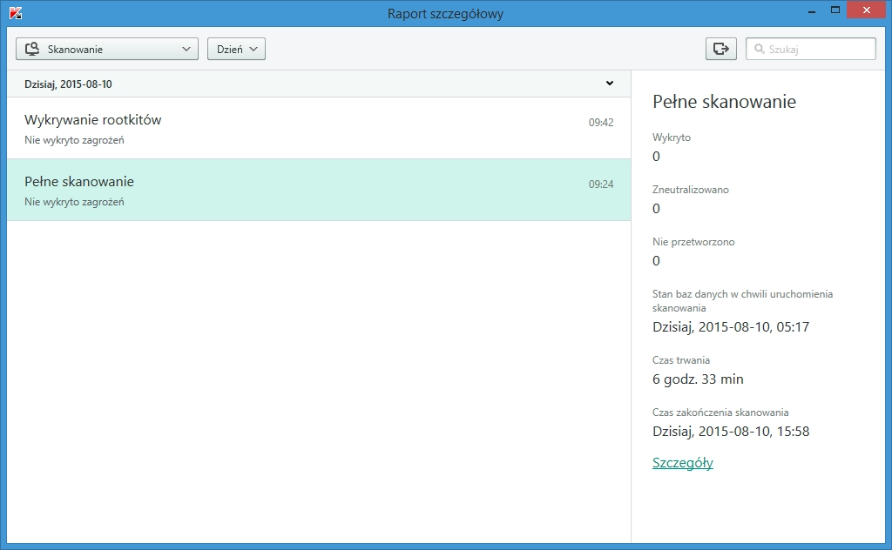Click the duration value 6 godz. 33 min

tap(698, 379)
